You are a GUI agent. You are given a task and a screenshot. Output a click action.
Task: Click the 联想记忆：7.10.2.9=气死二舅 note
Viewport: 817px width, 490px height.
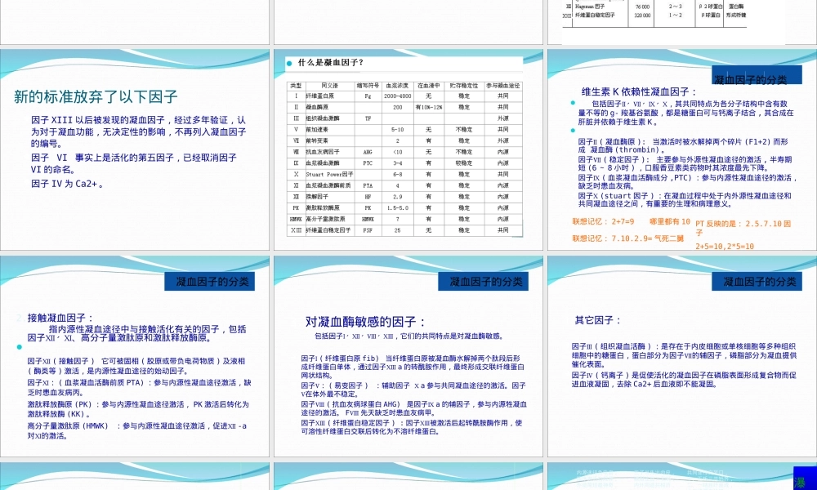coord(627,238)
